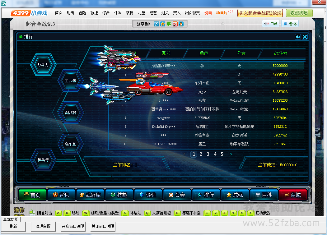The height and width of the screenshot is (235, 327).
Task: Open the 战斗力 hexagon category
Action: pos(43,65)
